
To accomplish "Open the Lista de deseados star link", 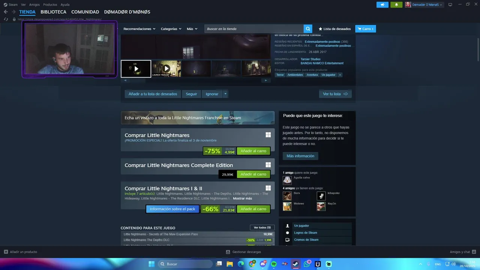I will [334, 29].
